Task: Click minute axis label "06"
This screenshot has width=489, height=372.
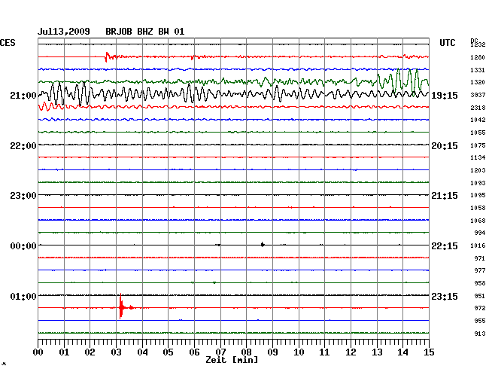Action: (x=194, y=352)
